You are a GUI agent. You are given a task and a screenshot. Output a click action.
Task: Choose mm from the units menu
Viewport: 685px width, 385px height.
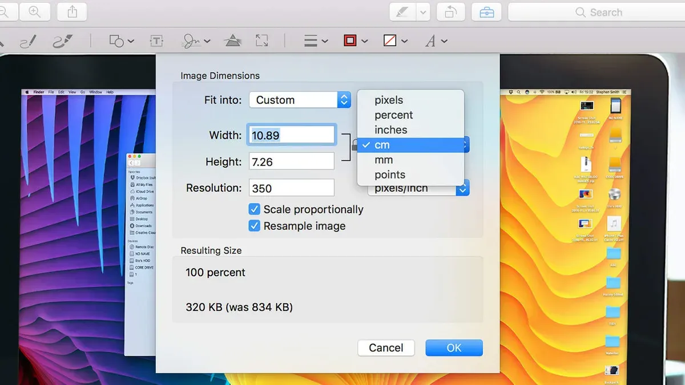tap(410, 160)
